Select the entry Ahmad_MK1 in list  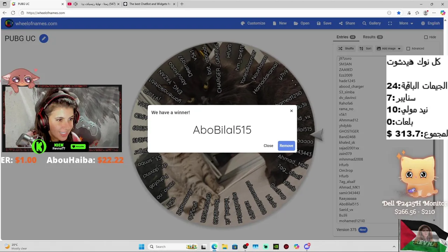pyautogui.click(x=349, y=187)
